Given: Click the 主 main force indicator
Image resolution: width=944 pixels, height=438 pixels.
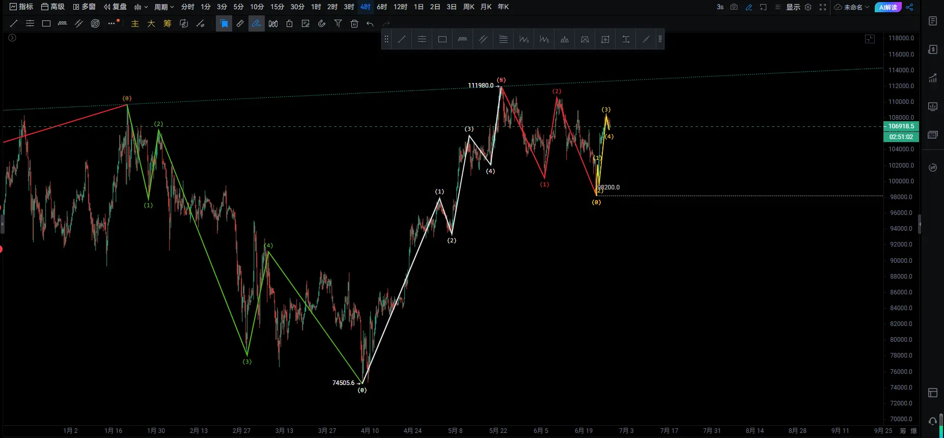Looking at the screenshot, I should [x=135, y=23].
